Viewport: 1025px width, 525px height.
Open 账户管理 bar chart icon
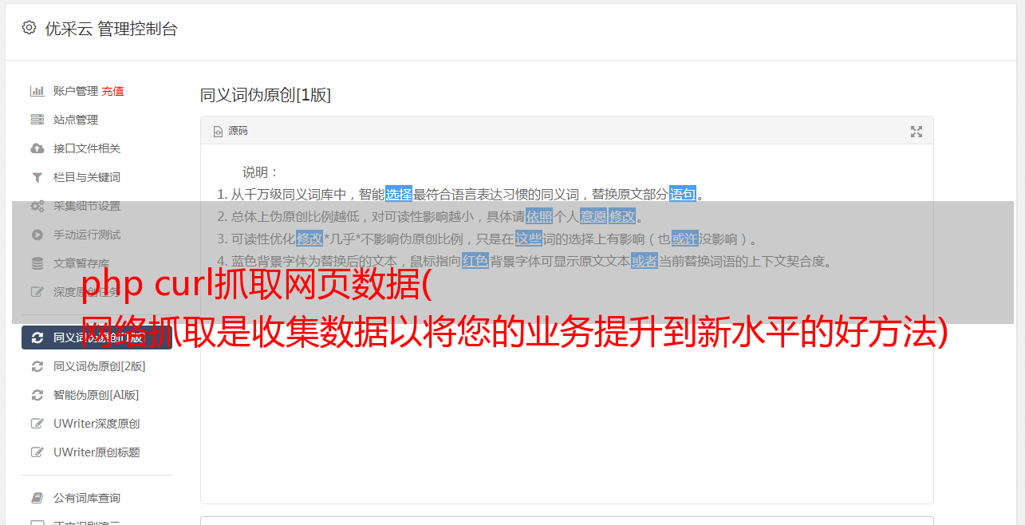pyautogui.click(x=37, y=91)
